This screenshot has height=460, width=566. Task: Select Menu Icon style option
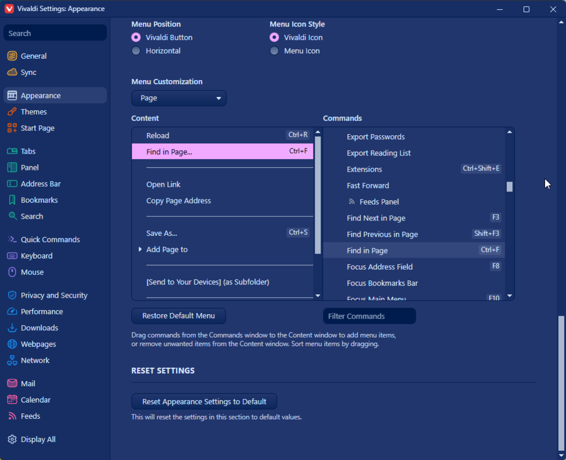274,51
